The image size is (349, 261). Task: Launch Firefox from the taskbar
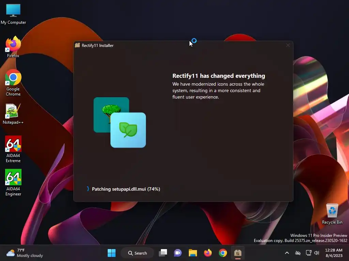tap(208, 253)
